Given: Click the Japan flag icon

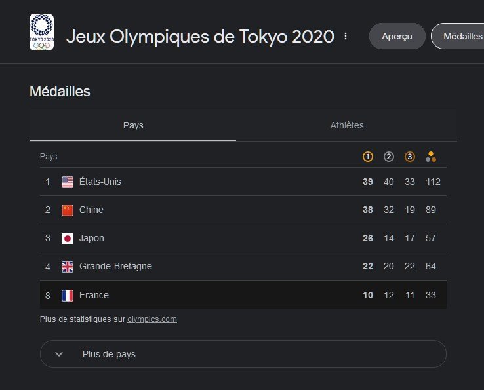Looking at the screenshot, I should tap(68, 239).
